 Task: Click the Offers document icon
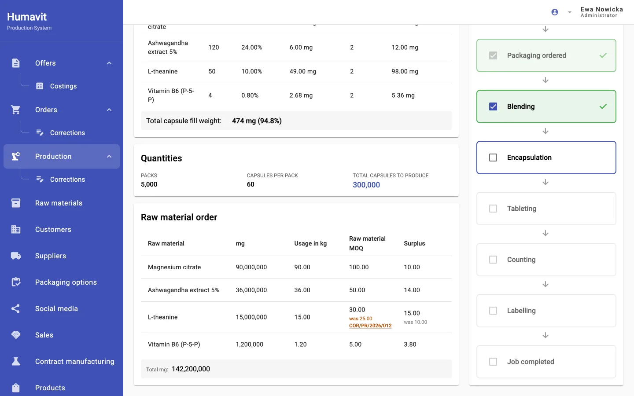[16, 63]
